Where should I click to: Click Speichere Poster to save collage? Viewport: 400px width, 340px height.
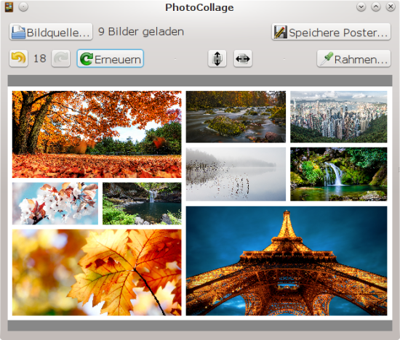click(331, 32)
